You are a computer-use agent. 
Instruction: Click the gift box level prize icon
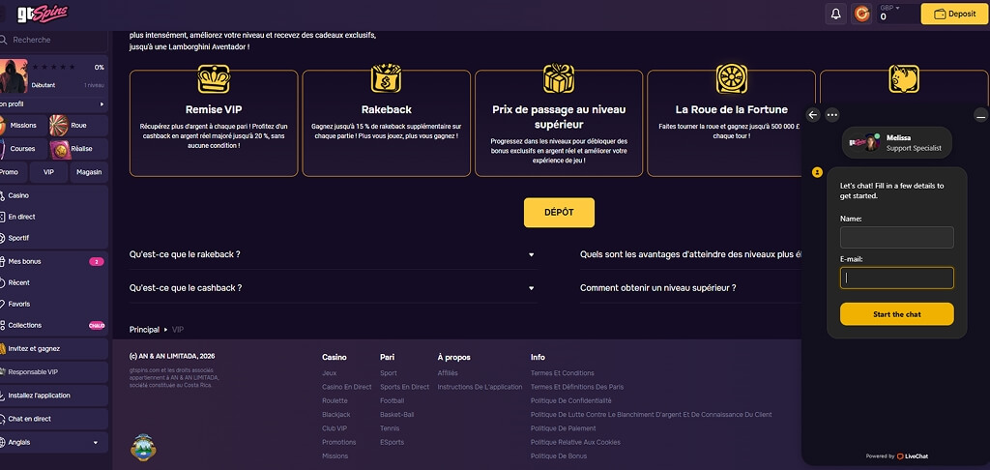click(559, 78)
